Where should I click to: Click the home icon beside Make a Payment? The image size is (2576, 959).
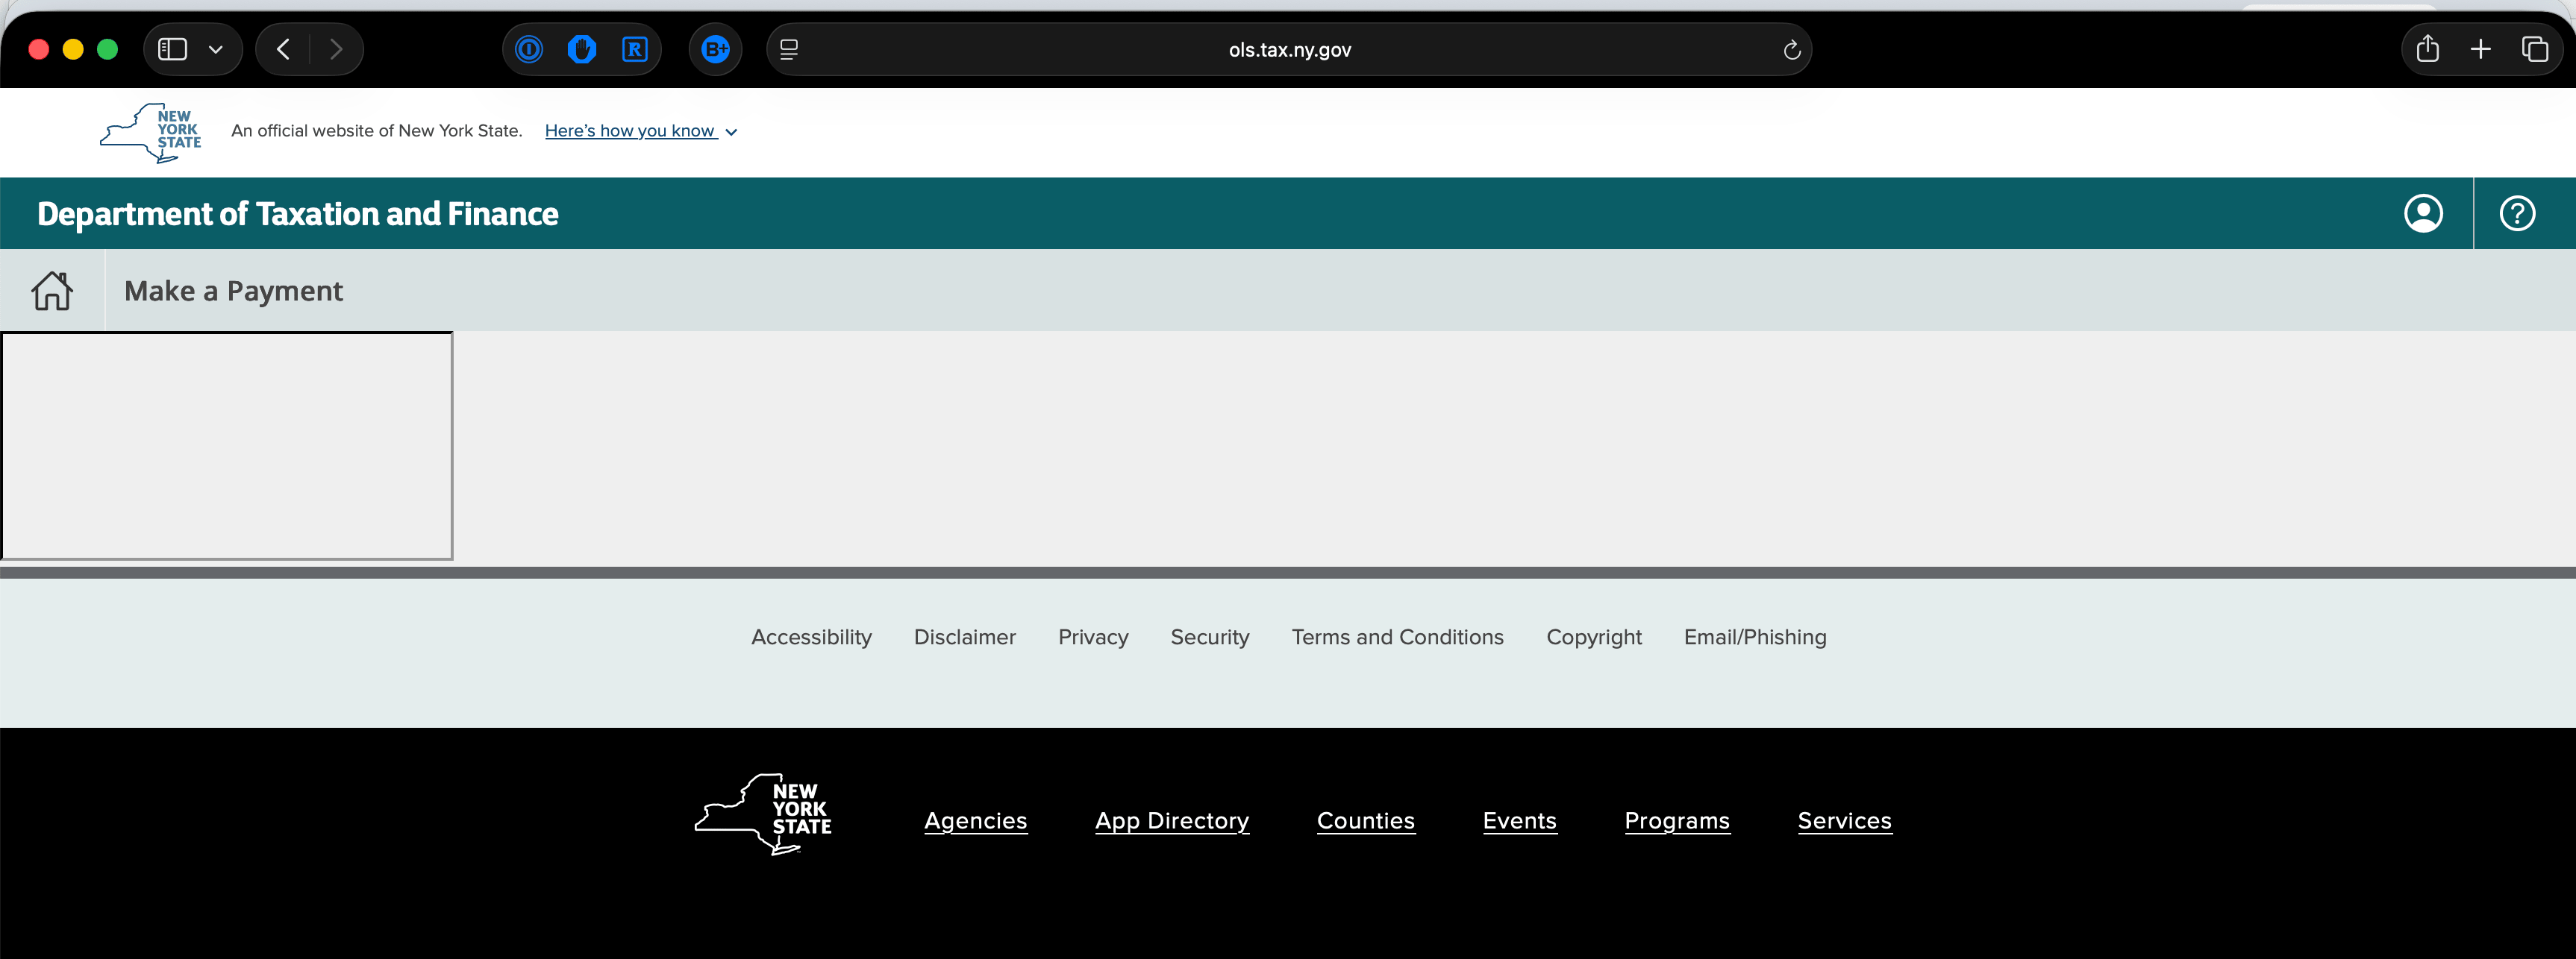click(x=52, y=291)
